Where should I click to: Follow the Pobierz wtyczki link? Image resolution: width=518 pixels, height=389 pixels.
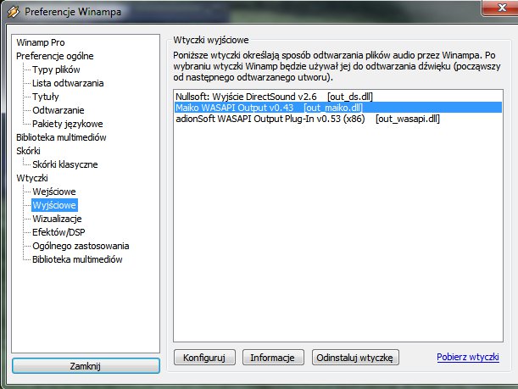(x=468, y=357)
